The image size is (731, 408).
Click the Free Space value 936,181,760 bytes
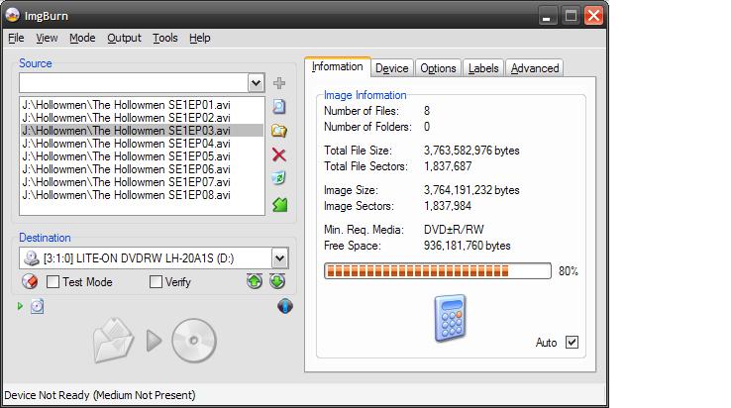[x=468, y=246]
